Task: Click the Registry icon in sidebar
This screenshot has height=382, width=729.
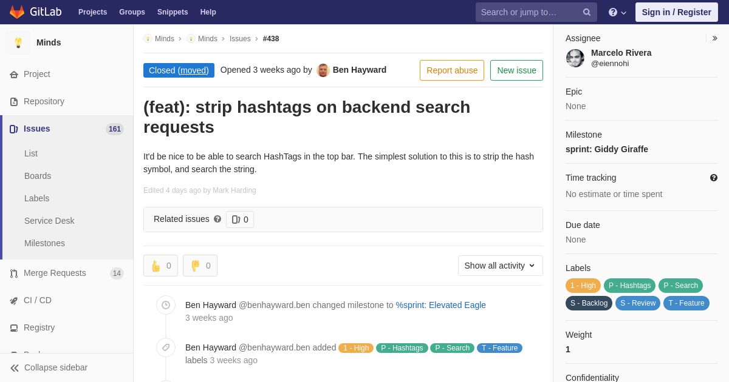Action: pyautogui.click(x=14, y=328)
